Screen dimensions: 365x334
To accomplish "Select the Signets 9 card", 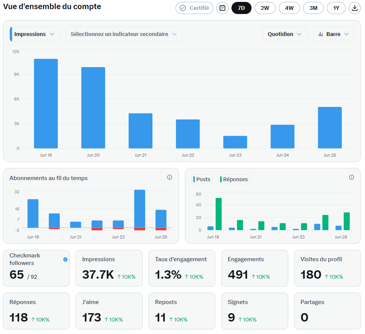I will [255, 311].
